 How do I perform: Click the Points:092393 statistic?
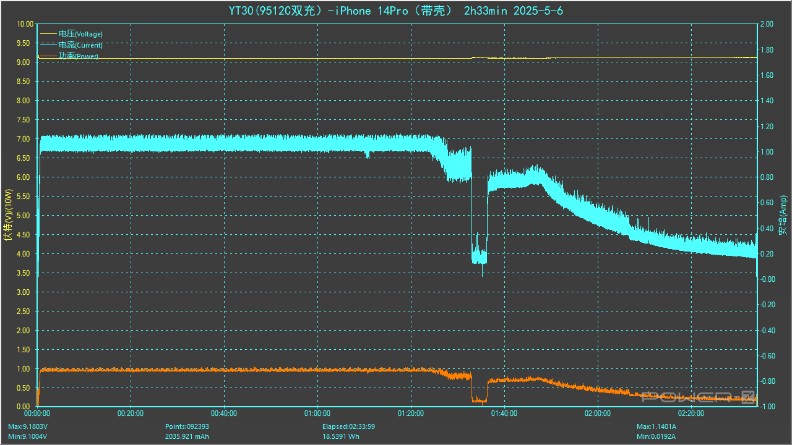tap(187, 426)
